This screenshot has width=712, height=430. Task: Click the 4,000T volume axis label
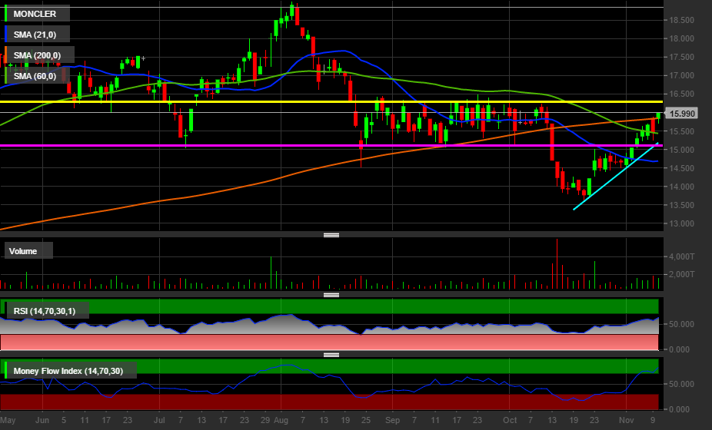click(x=681, y=256)
